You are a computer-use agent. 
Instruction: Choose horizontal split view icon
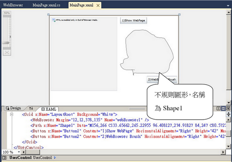(x=223, y=108)
